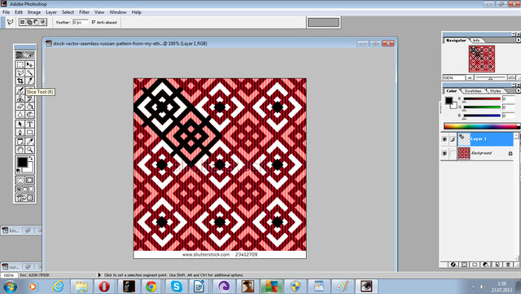Select the Slice tool knife icon
Viewport: 521px width, 294px height.
[29, 81]
